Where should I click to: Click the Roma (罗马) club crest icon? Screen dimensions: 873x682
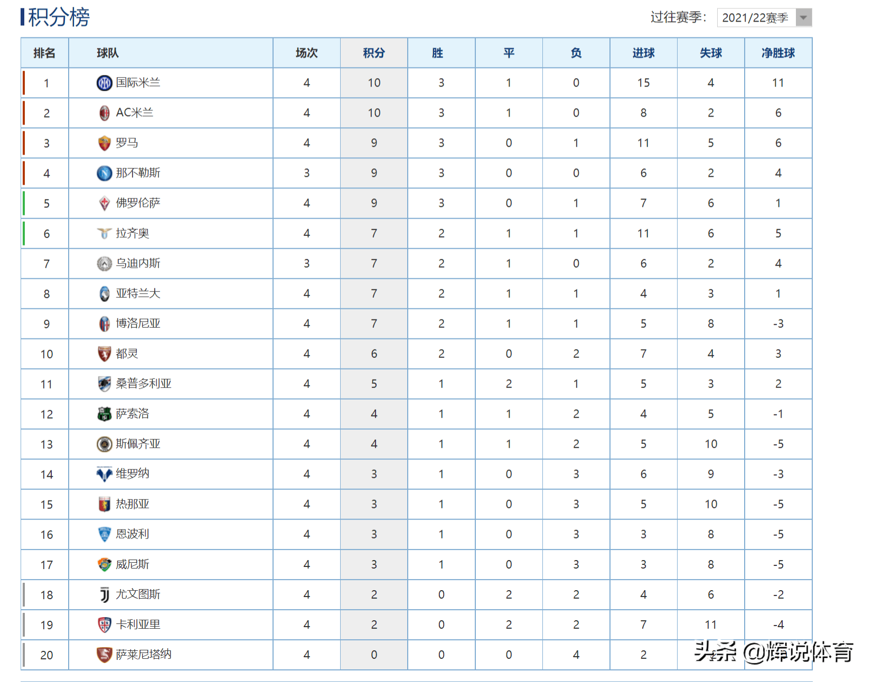[x=105, y=143]
